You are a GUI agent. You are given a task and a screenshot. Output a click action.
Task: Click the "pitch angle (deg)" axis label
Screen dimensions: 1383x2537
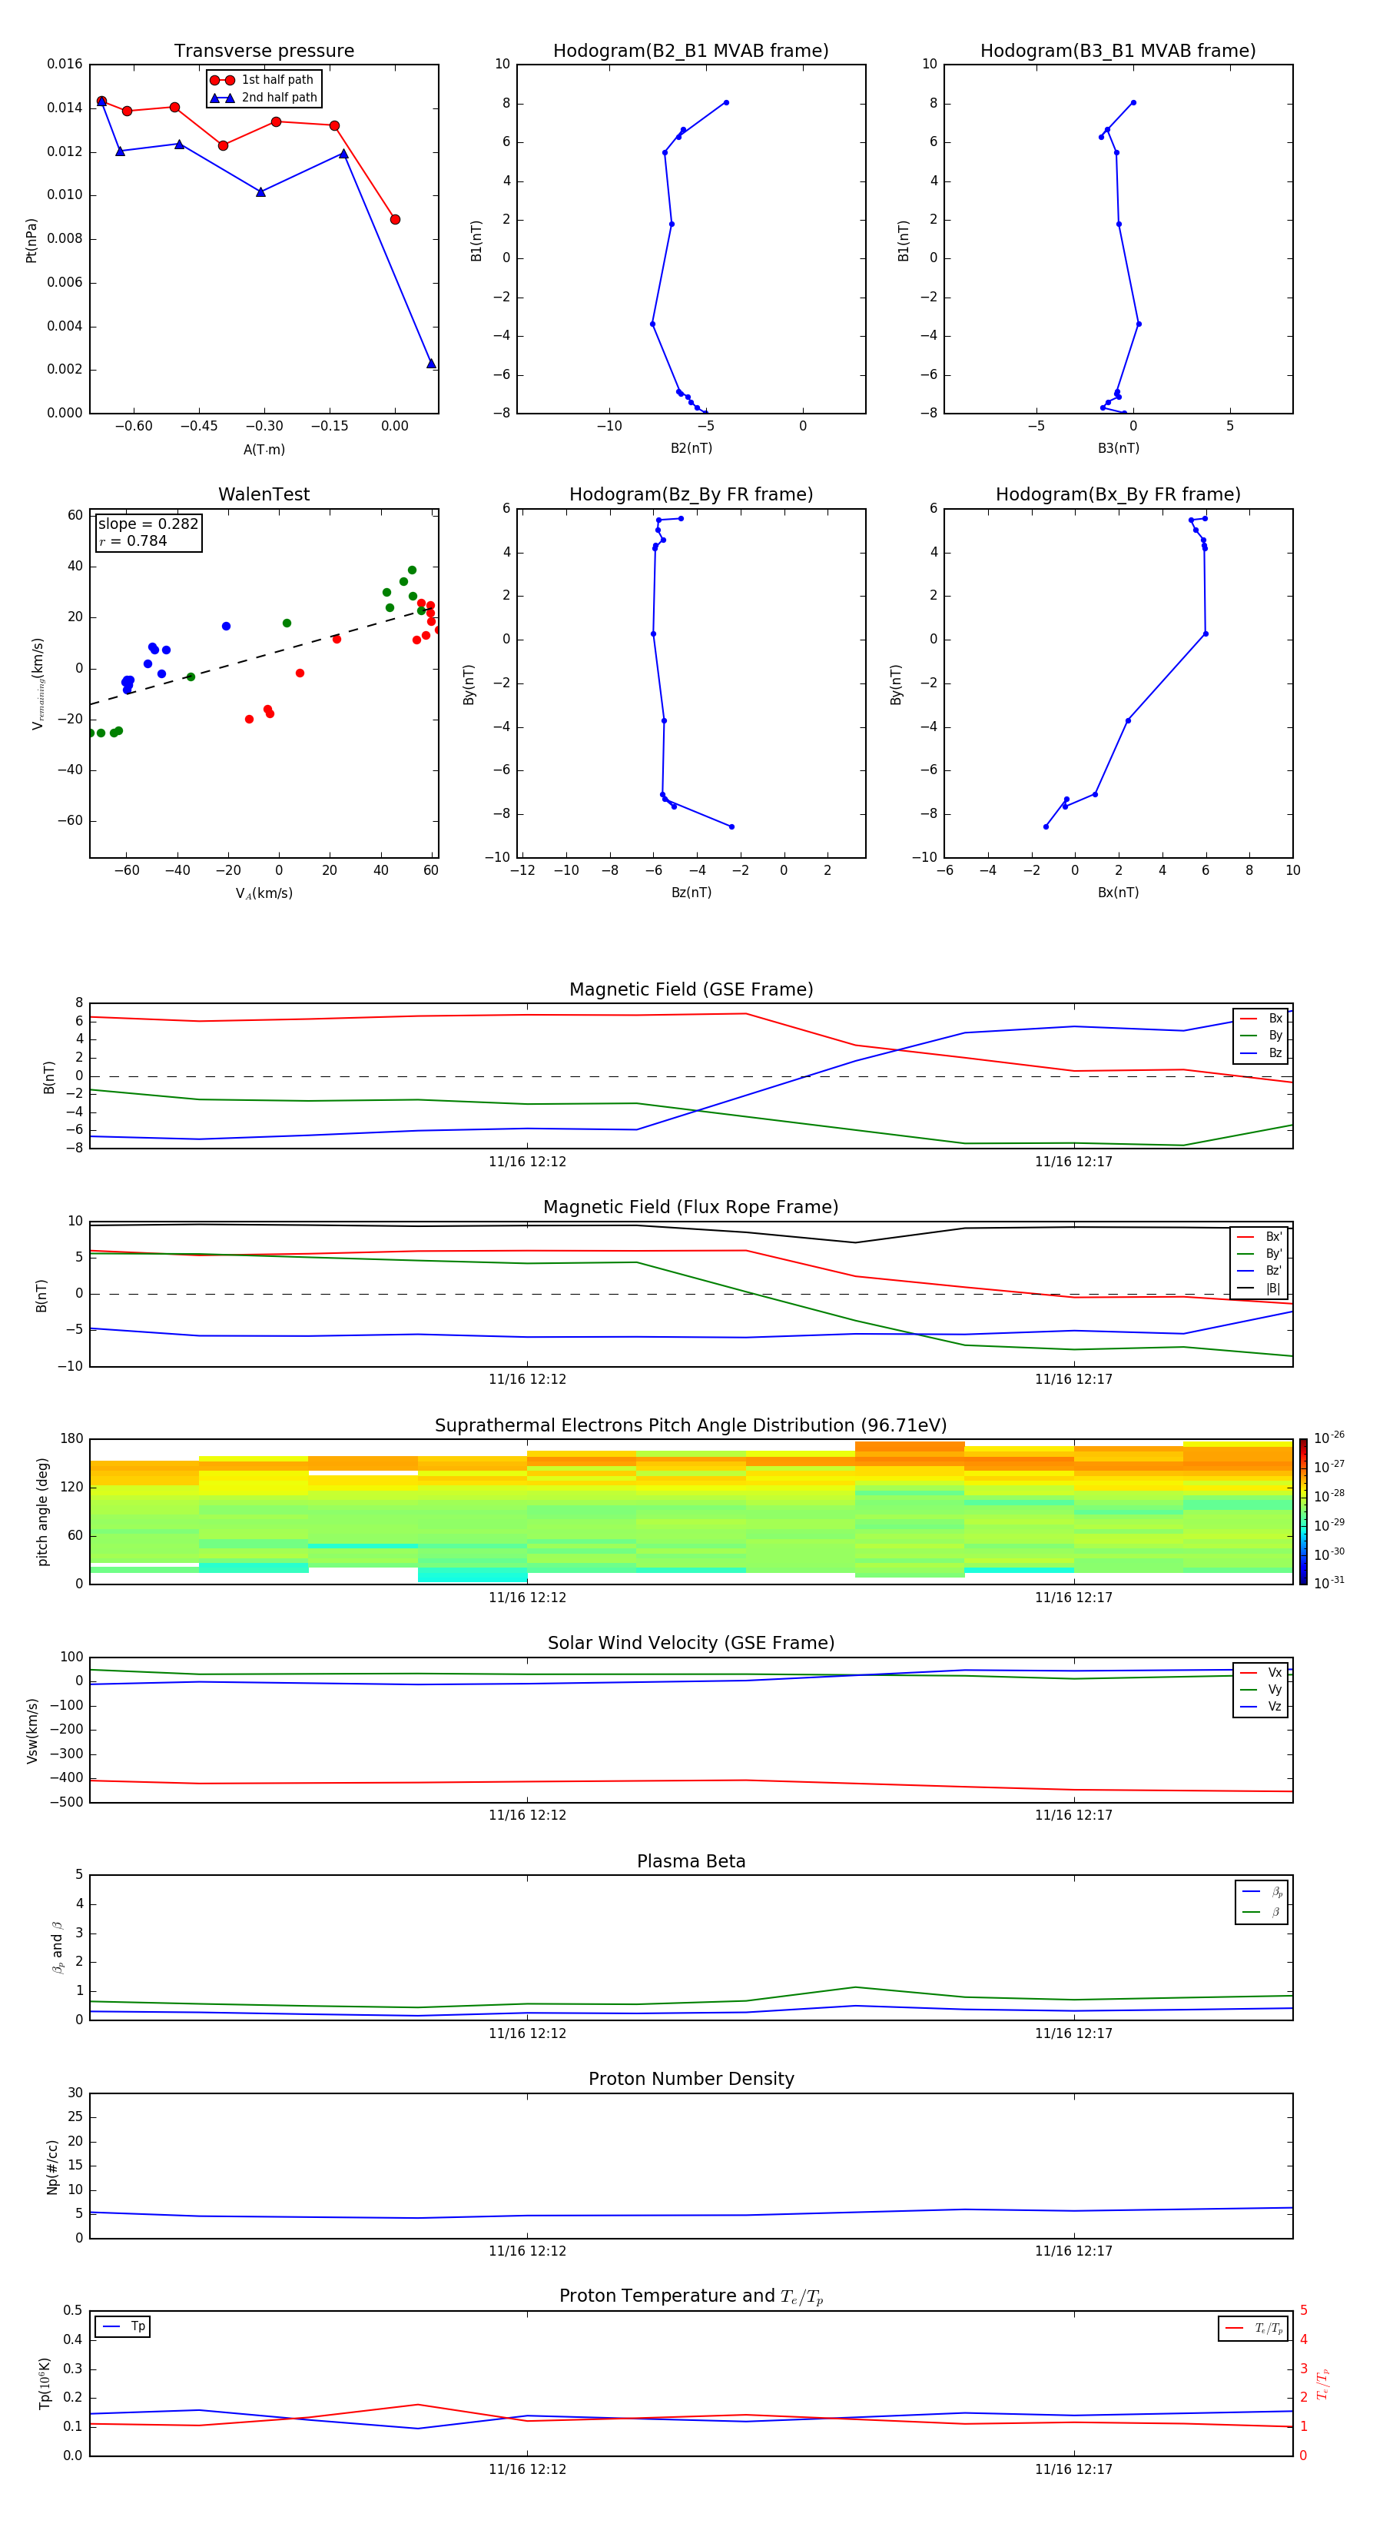43,1511
